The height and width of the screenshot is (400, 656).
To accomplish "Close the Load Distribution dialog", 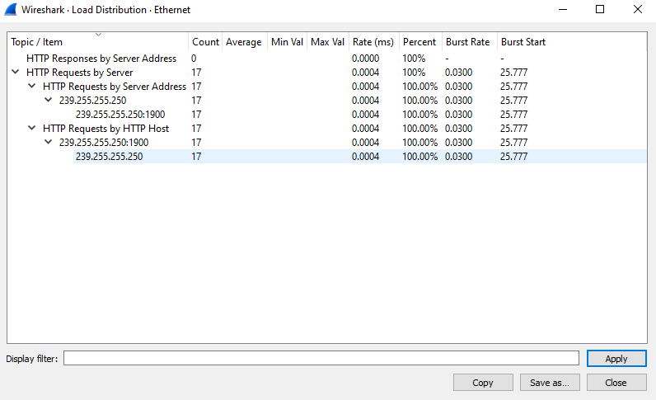I will [x=616, y=383].
